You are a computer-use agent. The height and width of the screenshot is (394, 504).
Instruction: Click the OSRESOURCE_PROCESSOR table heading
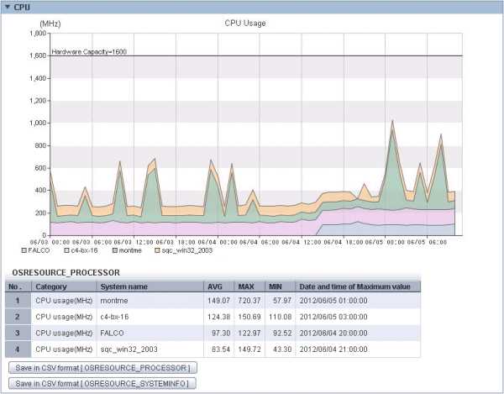pyautogui.click(x=66, y=272)
